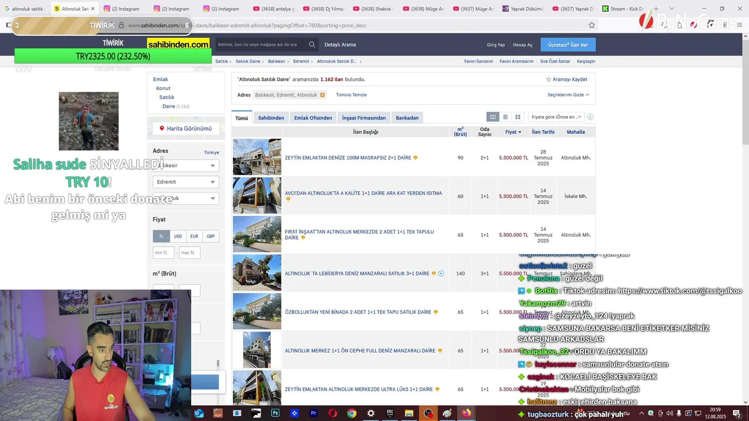Bookmark this page with the star icon

(x=592, y=25)
